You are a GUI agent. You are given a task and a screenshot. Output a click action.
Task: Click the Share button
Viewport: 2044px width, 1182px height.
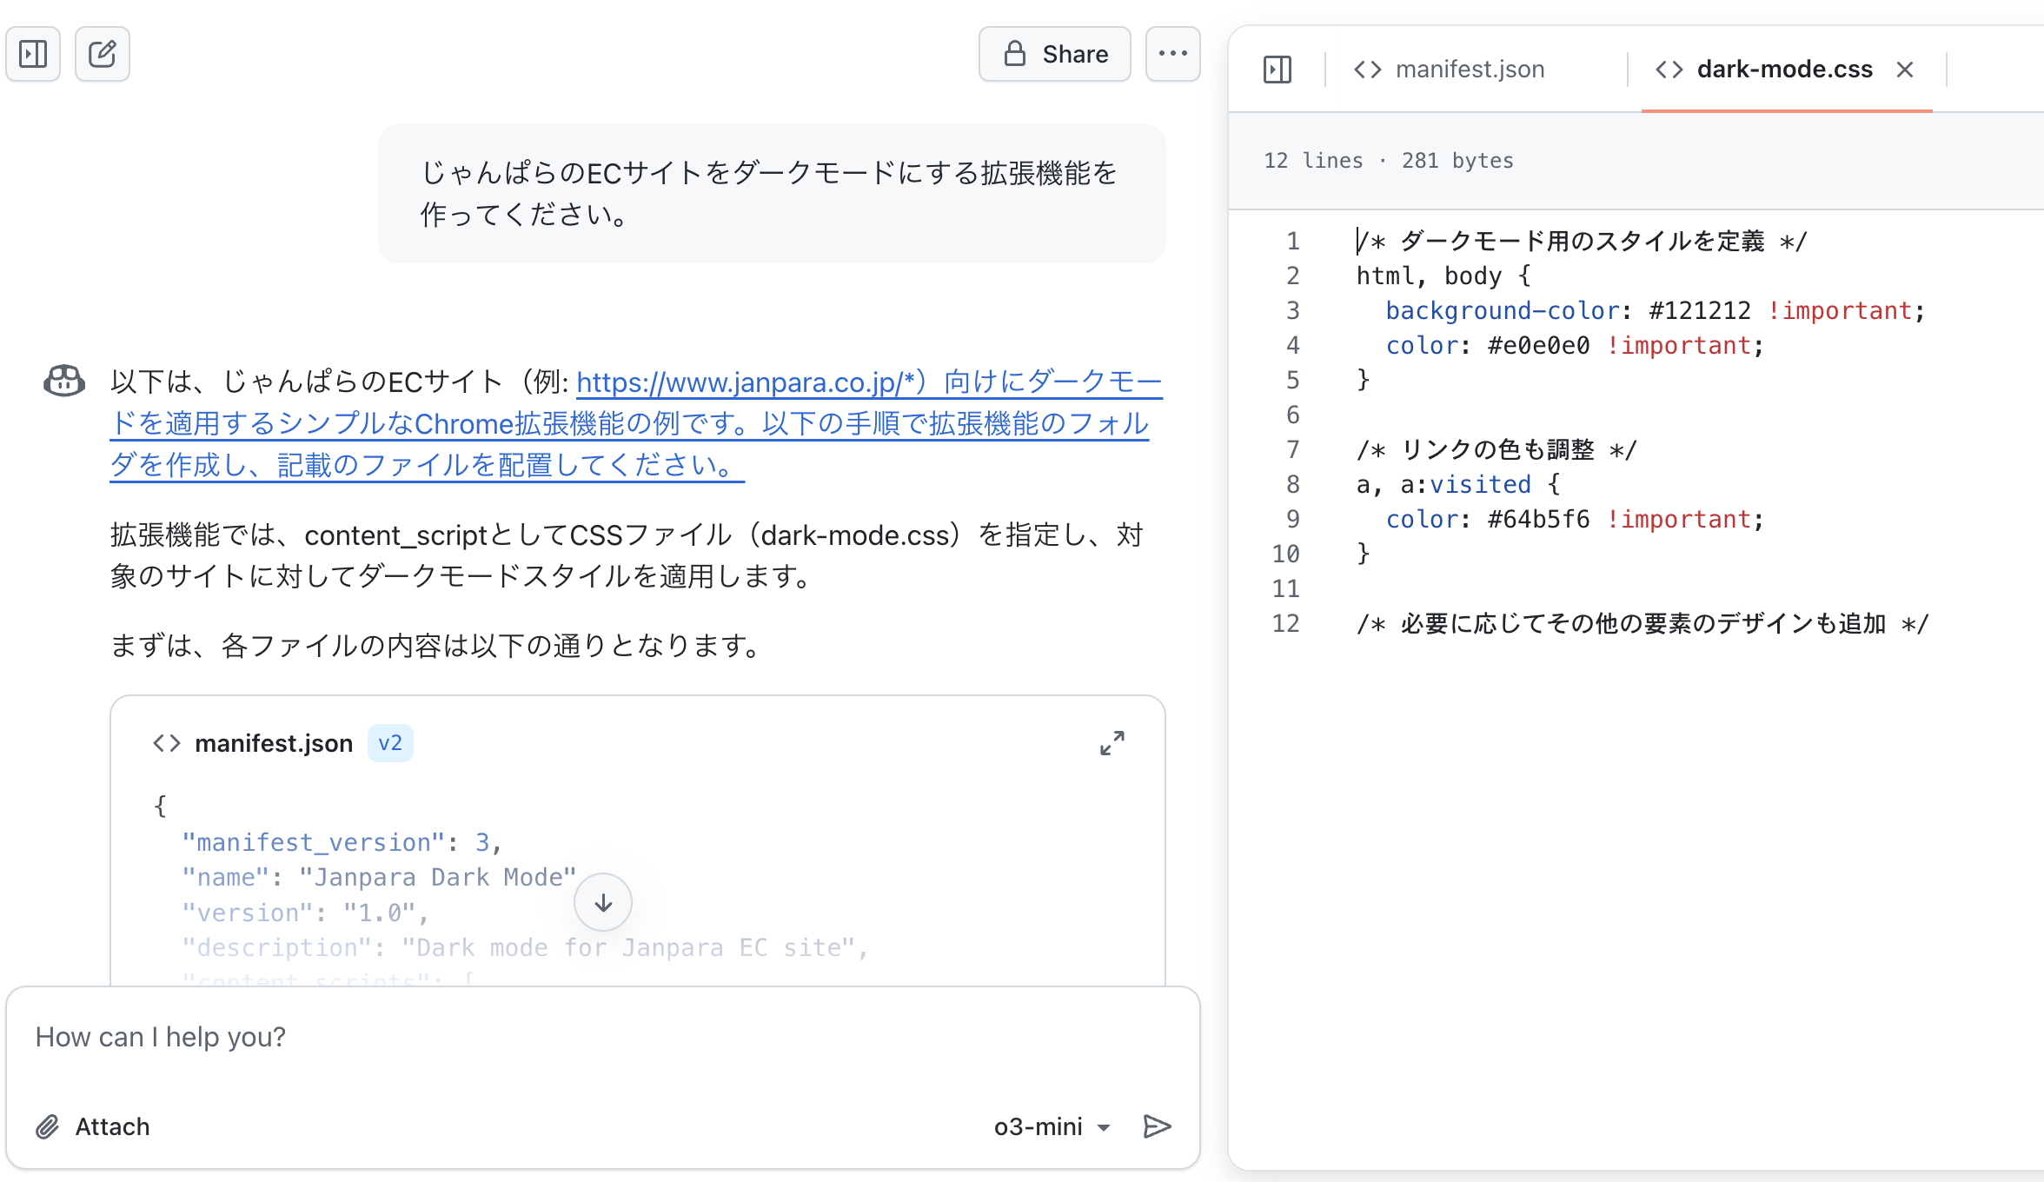1055,54
